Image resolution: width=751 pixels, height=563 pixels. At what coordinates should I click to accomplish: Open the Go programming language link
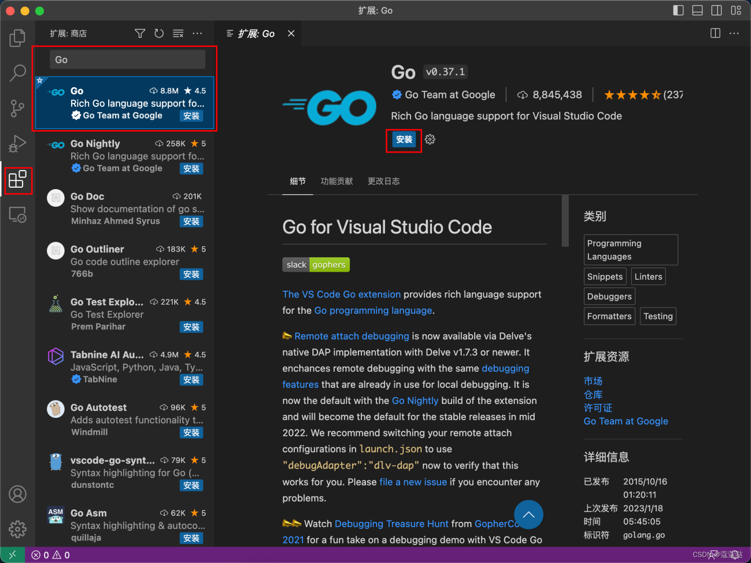pyautogui.click(x=373, y=310)
